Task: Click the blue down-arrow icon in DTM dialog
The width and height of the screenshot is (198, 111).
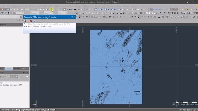Action: 34,21
